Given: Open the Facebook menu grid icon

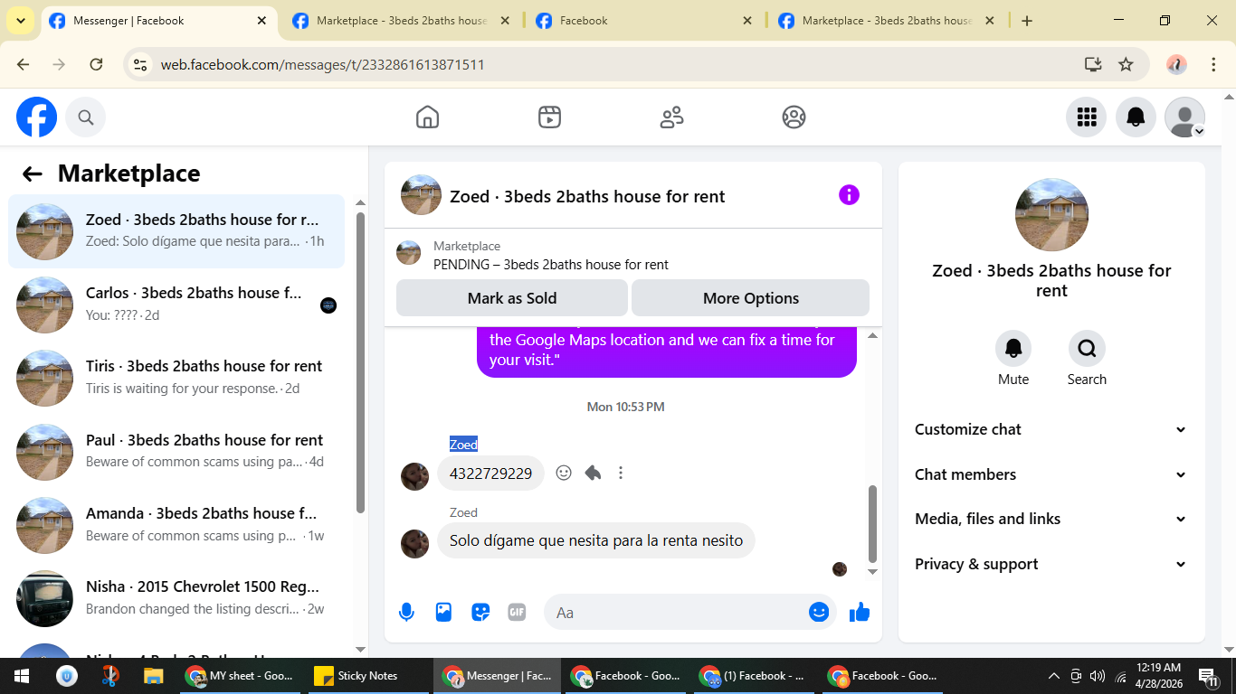Looking at the screenshot, I should tap(1087, 117).
